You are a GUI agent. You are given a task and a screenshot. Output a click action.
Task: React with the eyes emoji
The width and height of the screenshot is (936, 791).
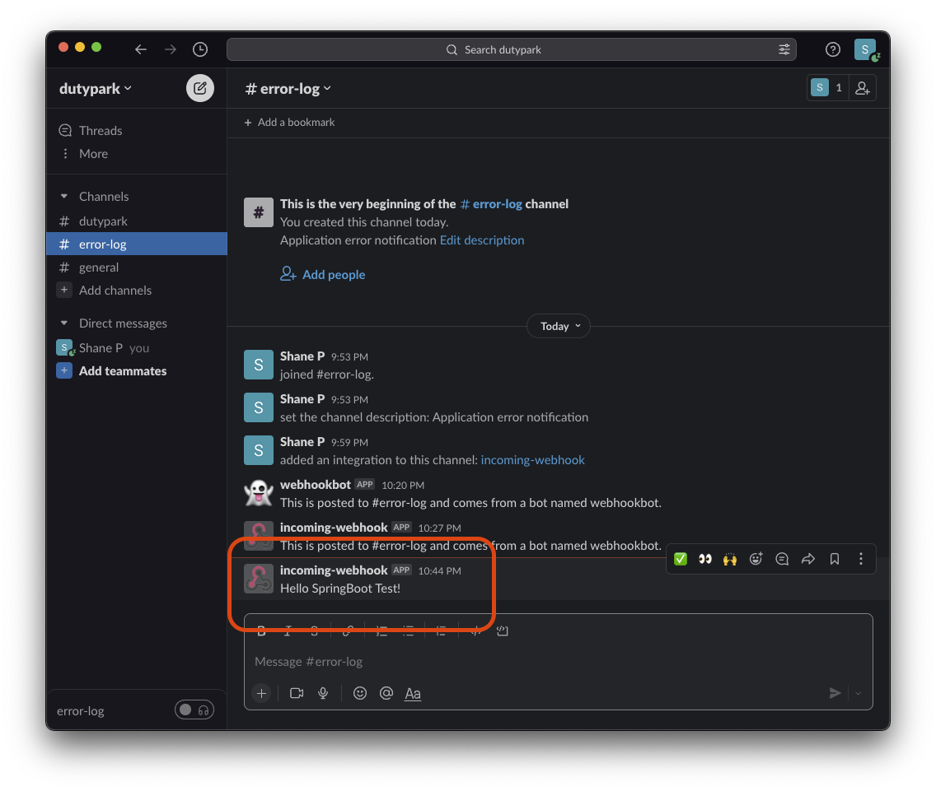pyautogui.click(x=705, y=559)
